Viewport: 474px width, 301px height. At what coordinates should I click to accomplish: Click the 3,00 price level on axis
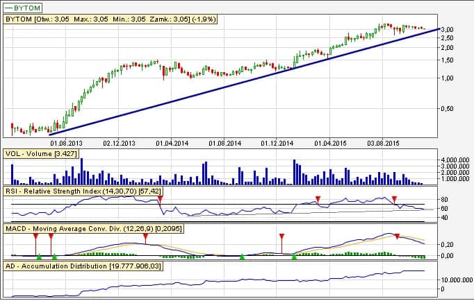click(447, 29)
